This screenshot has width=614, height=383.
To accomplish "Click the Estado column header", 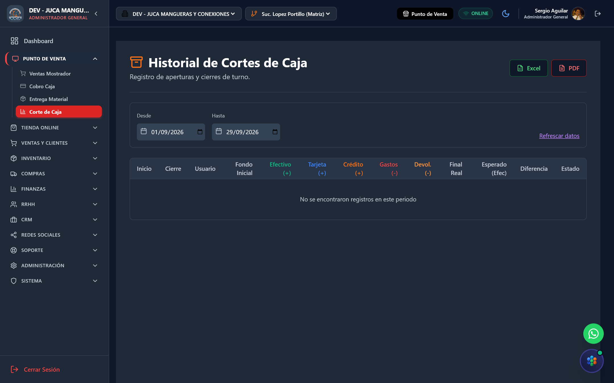I will point(570,169).
